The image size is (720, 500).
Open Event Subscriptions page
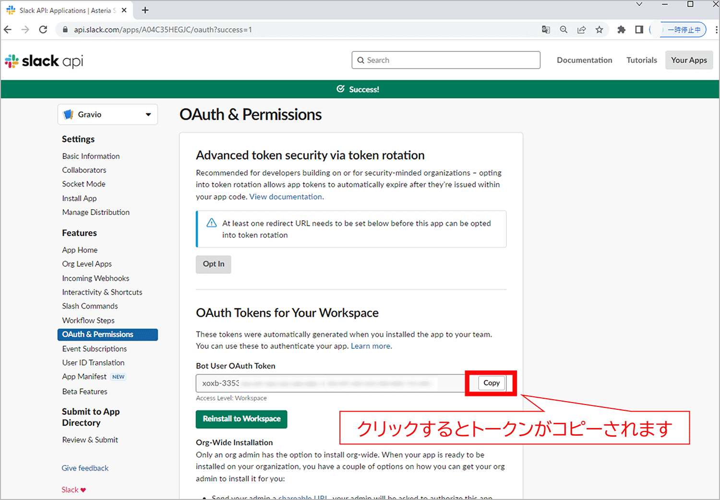[94, 349]
